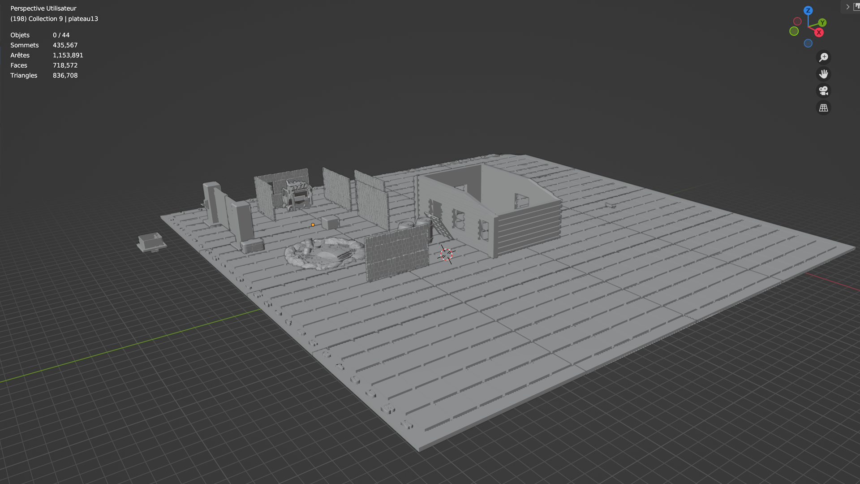860x484 pixels.
Task: Click the green Y axis gizmo ball
Action: pos(822,22)
